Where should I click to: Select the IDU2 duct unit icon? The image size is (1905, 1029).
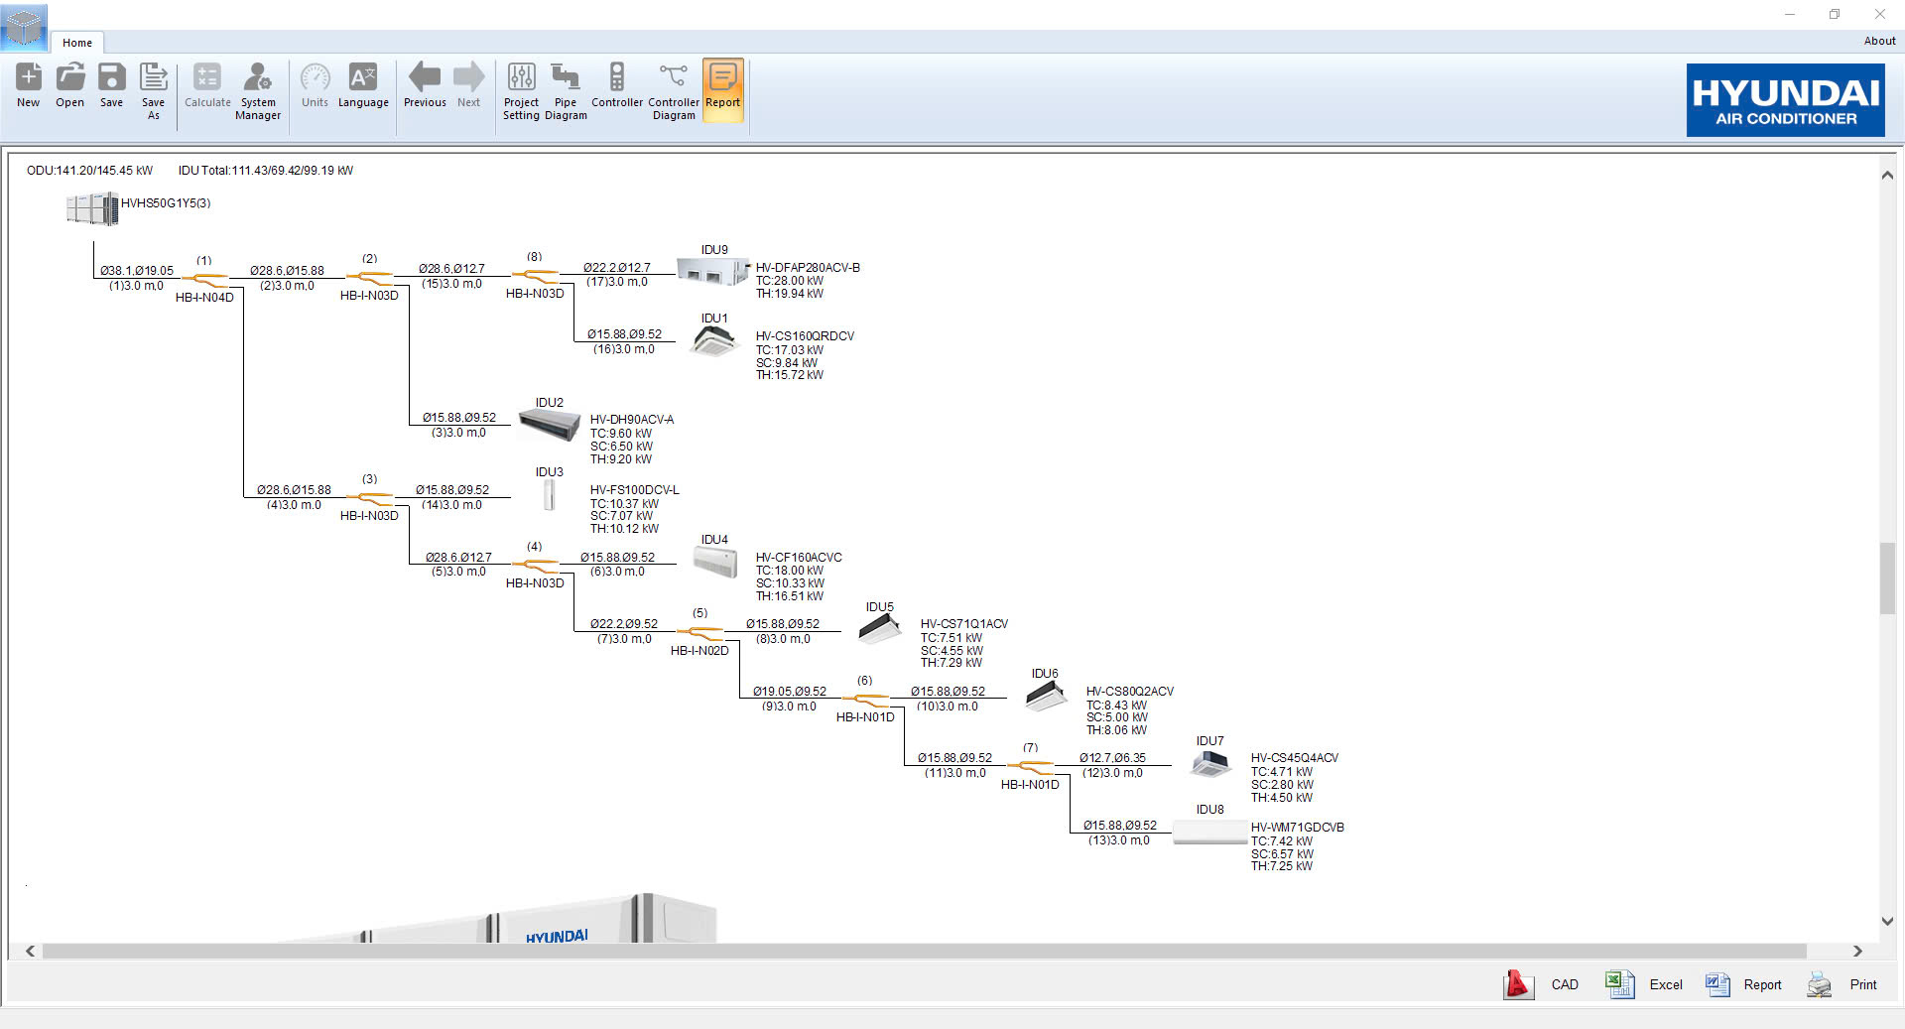point(549,426)
